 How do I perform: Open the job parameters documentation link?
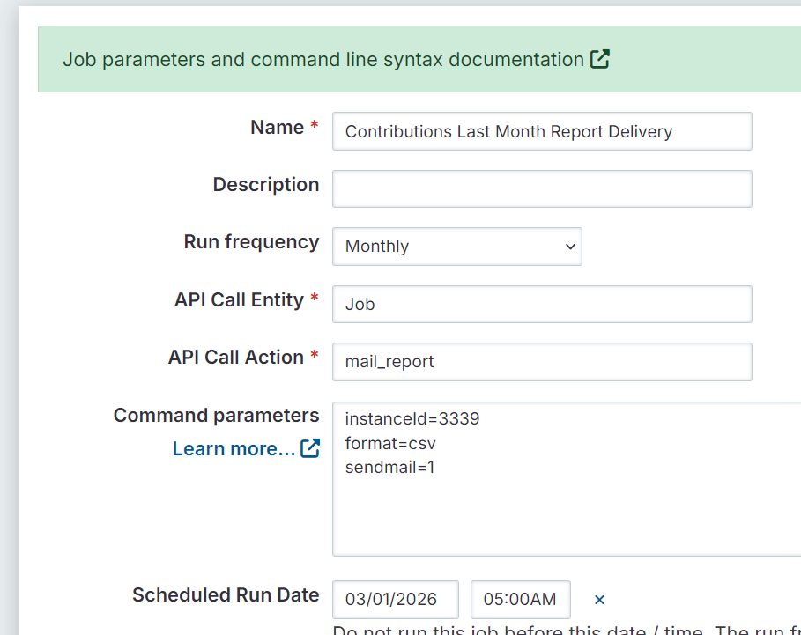click(323, 60)
